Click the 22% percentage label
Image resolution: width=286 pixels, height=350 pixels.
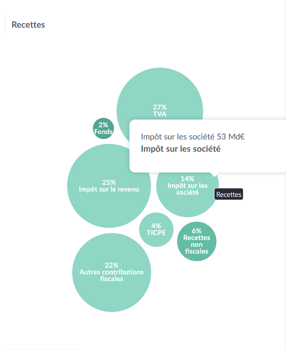click(111, 265)
